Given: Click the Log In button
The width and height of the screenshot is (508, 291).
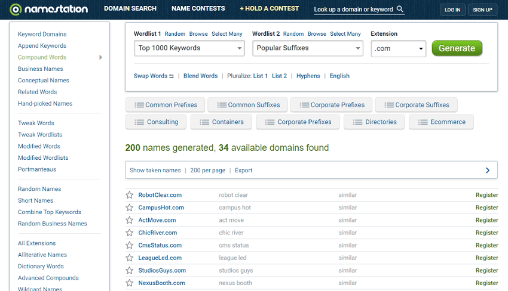Looking at the screenshot, I should click(452, 10).
